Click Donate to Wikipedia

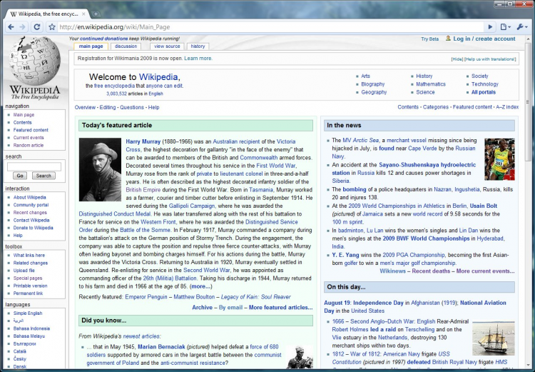click(33, 228)
